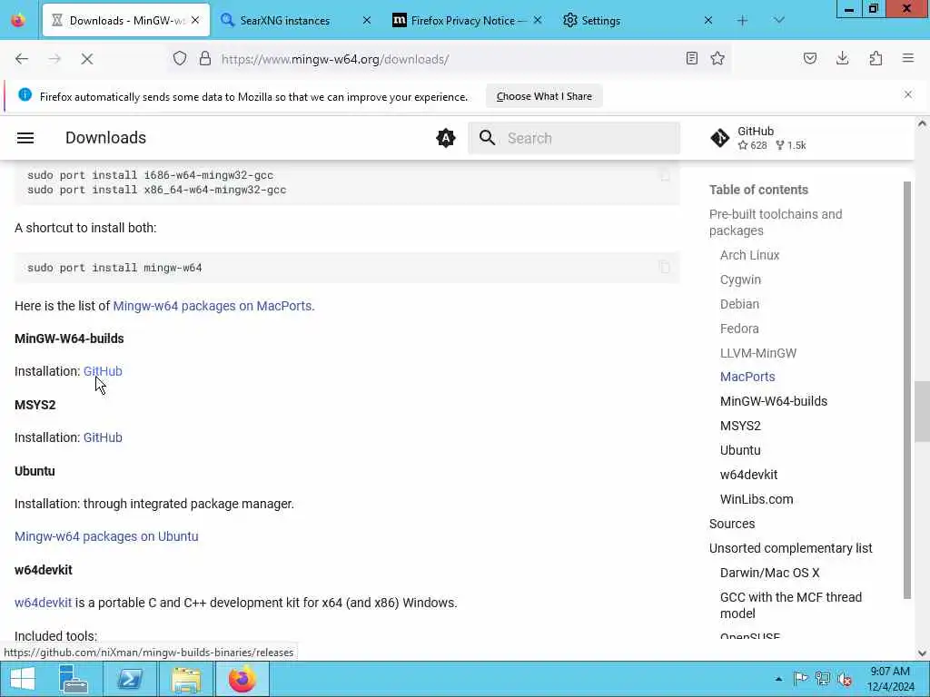Jump to Sources in table of contents

[732, 524]
